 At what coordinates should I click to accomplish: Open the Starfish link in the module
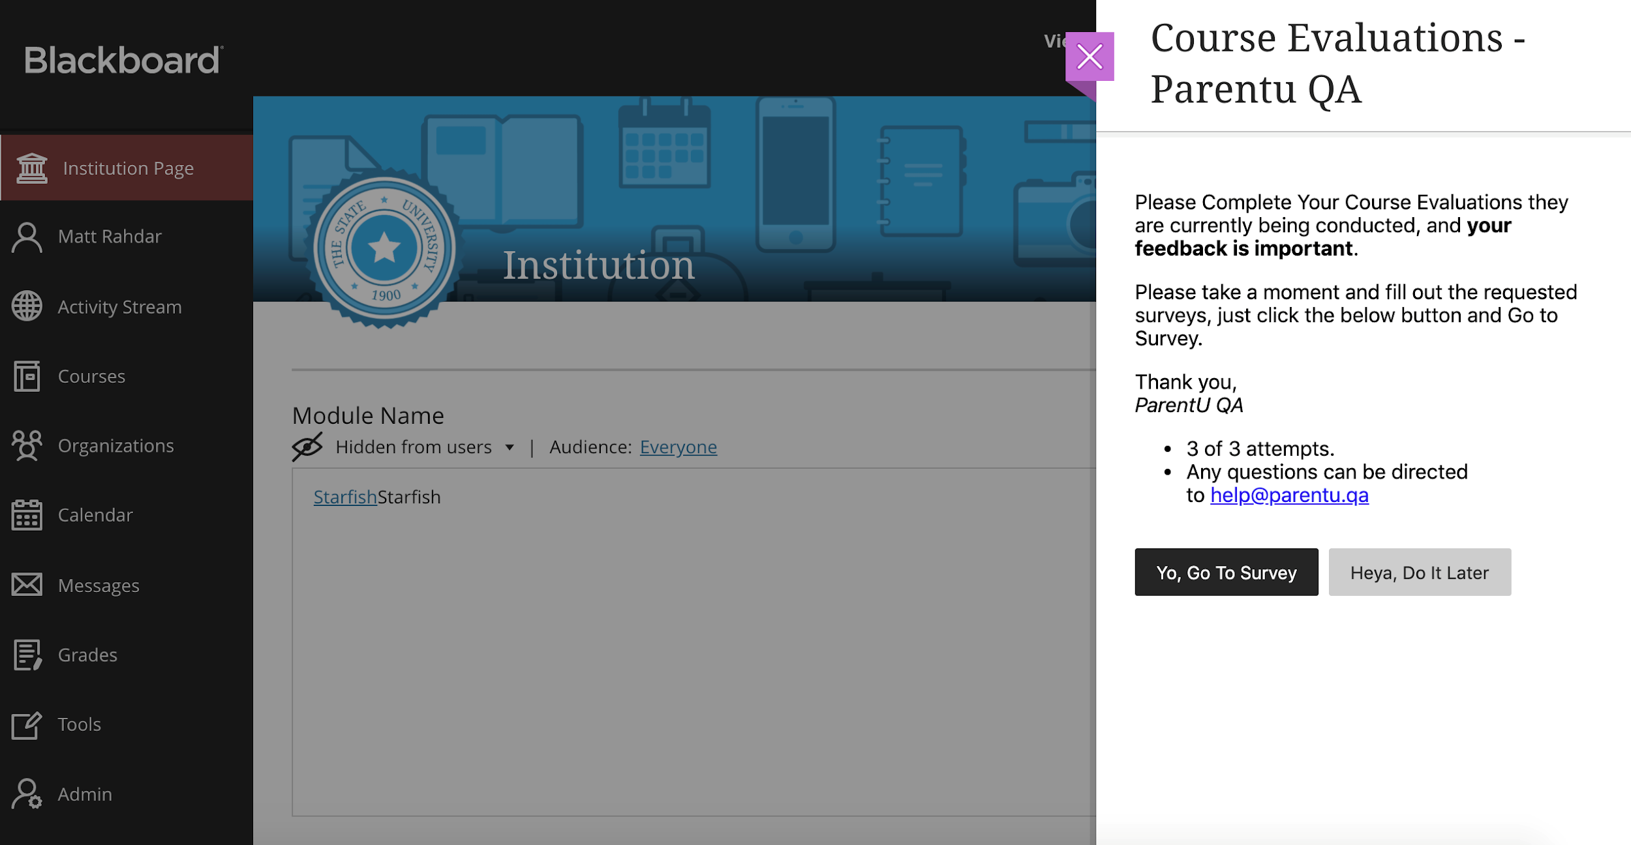(345, 497)
